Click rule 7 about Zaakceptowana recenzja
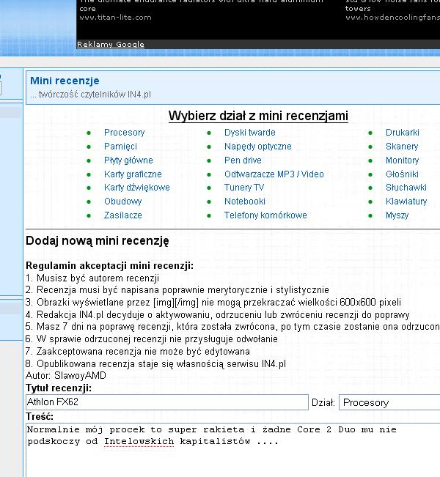440x477 pixels. tap(138, 352)
